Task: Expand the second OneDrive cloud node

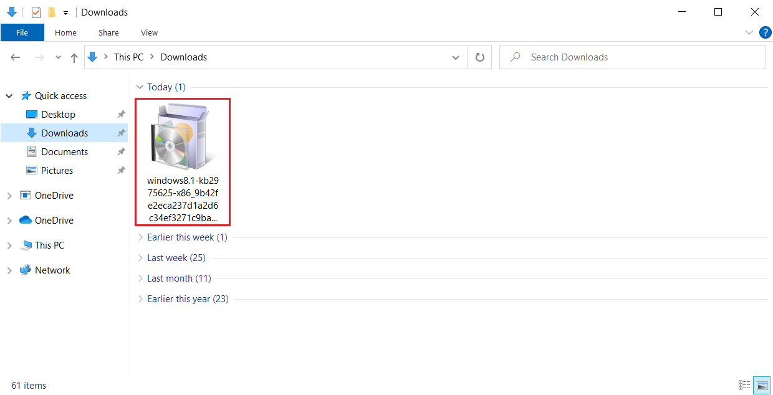Action: (x=9, y=221)
